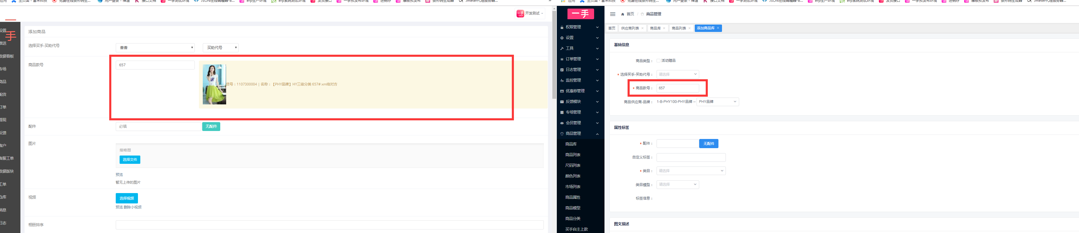Click the blue 无配件 button in right page
This screenshot has height=233, width=1079.
709,144
